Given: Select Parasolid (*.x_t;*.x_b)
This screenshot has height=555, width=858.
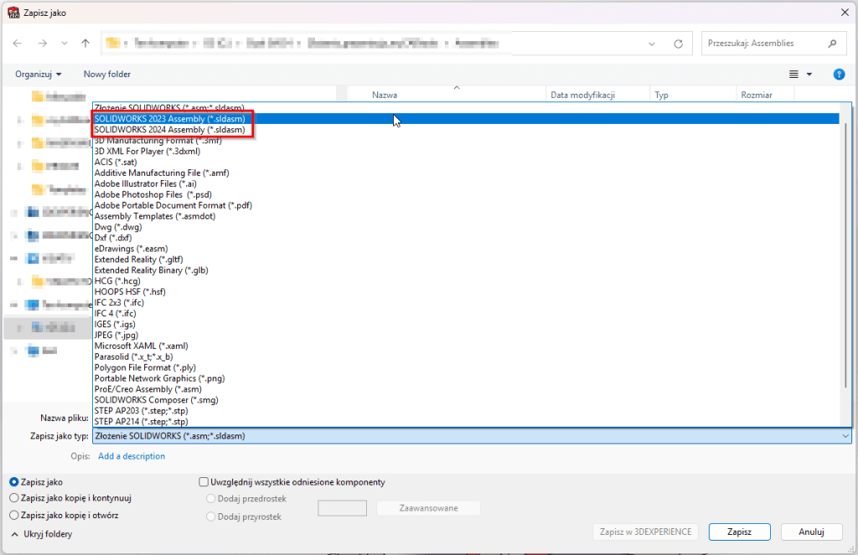Looking at the screenshot, I should tap(466, 357).
